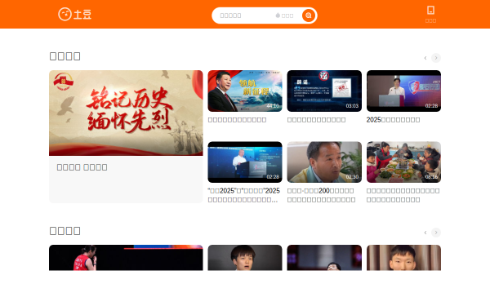Viewport: 490px width, 306px height.
Task: Open the mobile phone app icon in the header
Action: 430,11
